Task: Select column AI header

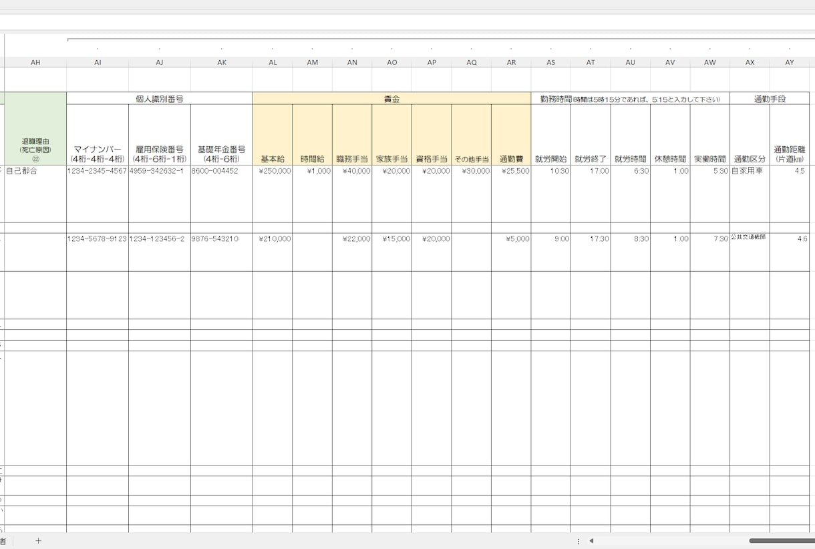Action: coord(98,62)
